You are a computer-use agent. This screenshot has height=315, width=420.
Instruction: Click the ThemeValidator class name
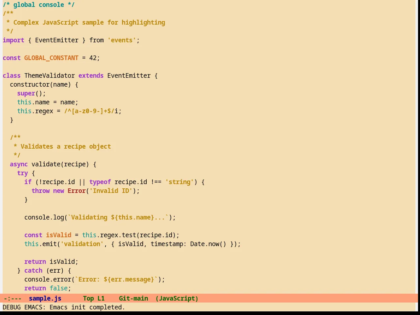(50, 75)
